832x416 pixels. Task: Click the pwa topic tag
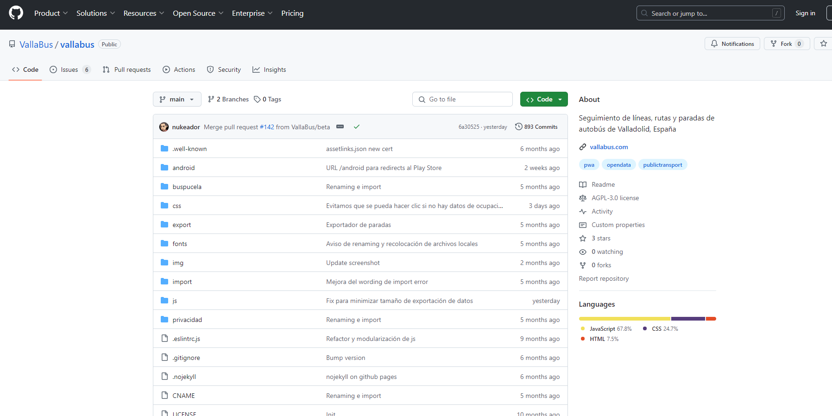589,165
